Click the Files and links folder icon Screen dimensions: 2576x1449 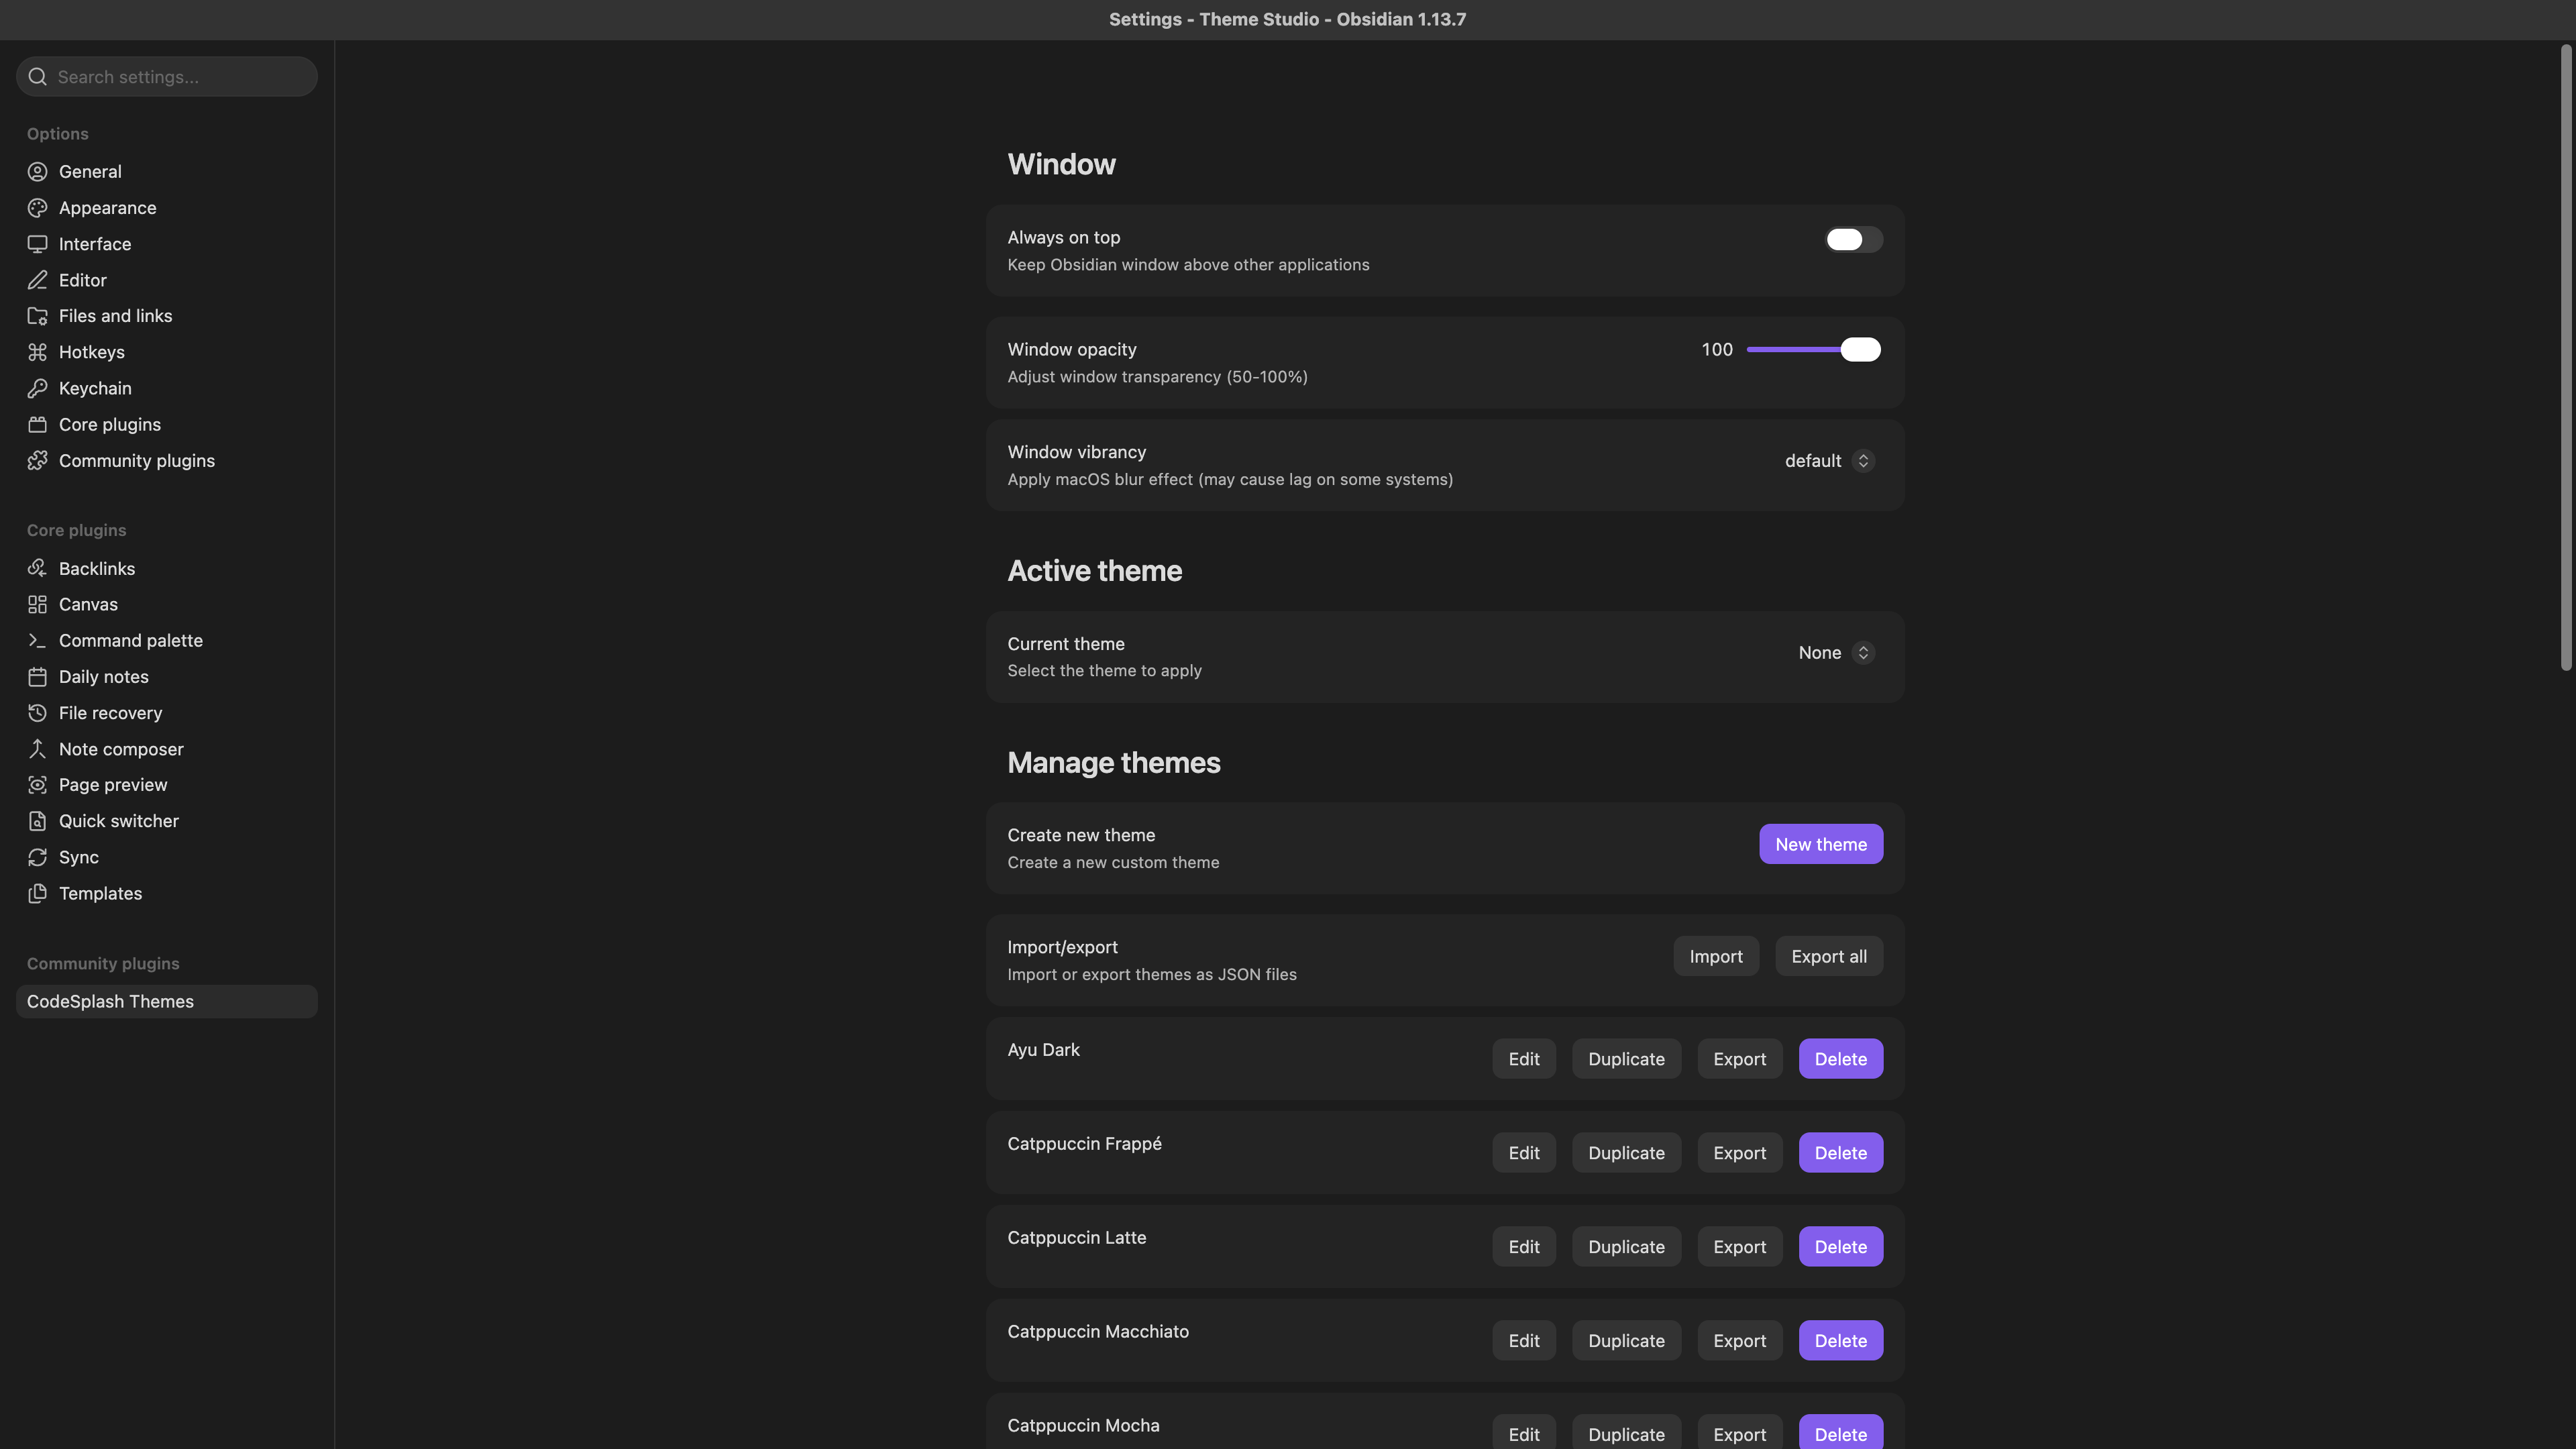[37, 316]
